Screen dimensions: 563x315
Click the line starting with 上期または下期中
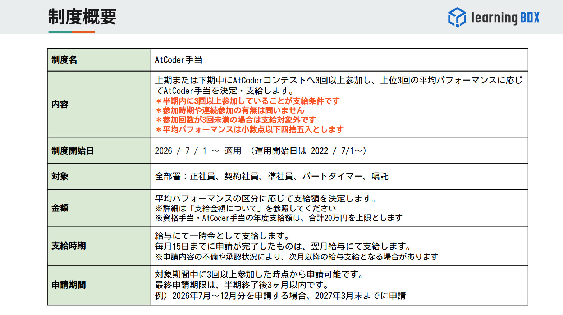click(339, 80)
